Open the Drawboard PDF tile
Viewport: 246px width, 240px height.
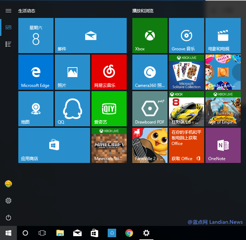coord(150,109)
